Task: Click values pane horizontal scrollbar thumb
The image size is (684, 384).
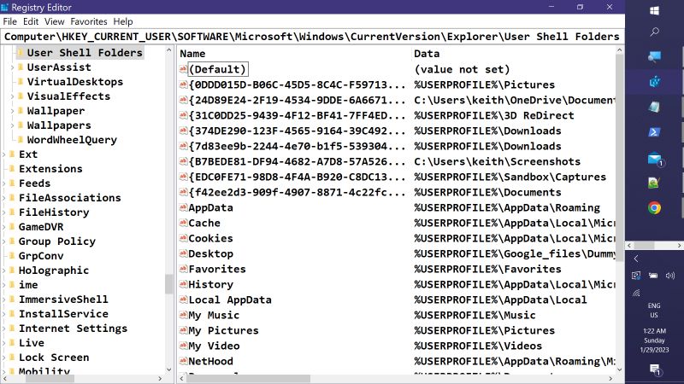Action: click(x=248, y=379)
